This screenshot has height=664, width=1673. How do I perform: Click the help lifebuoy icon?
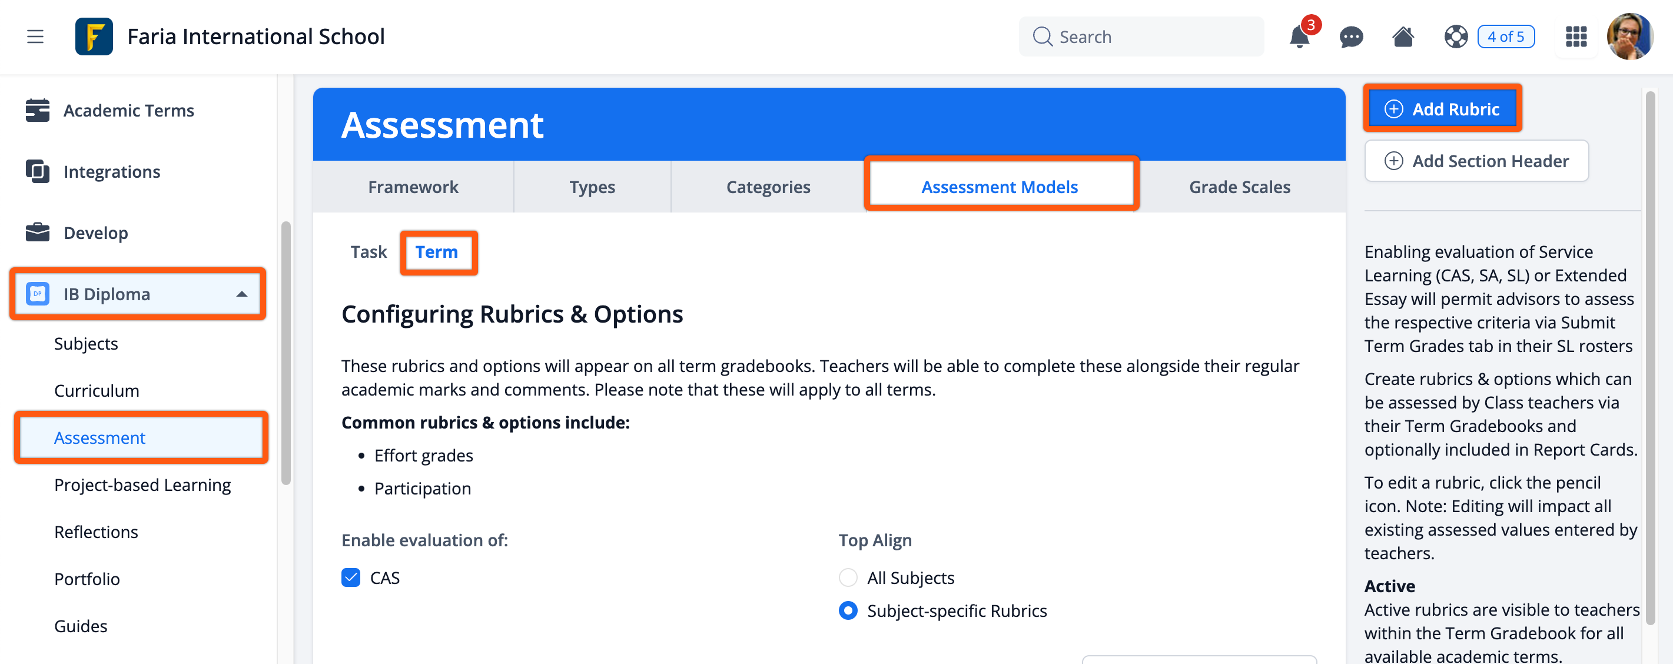click(1455, 36)
